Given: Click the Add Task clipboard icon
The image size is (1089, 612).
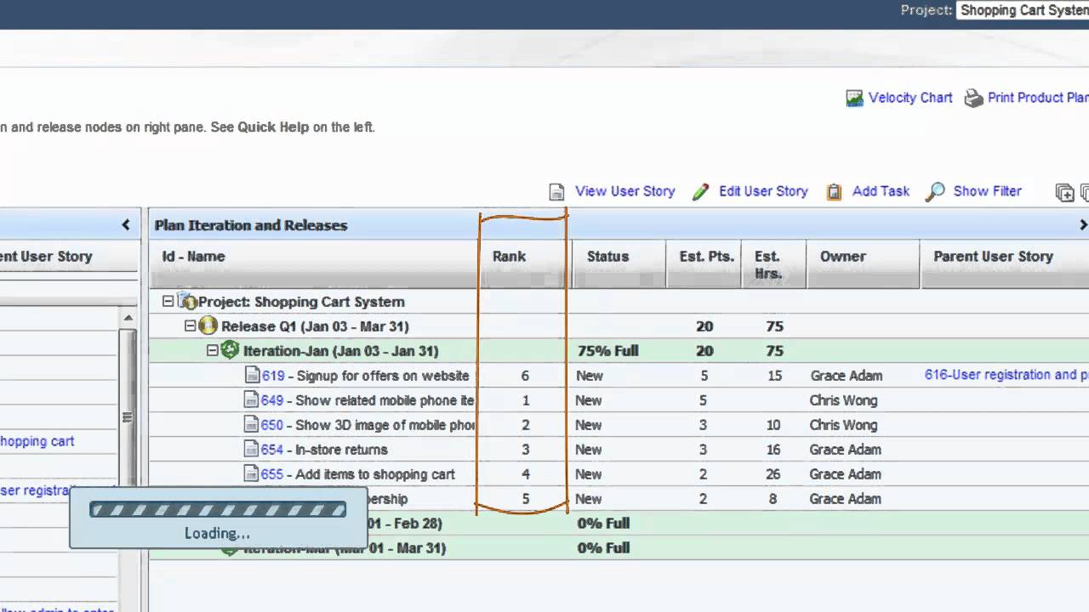Looking at the screenshot, I should pos(835,192).
